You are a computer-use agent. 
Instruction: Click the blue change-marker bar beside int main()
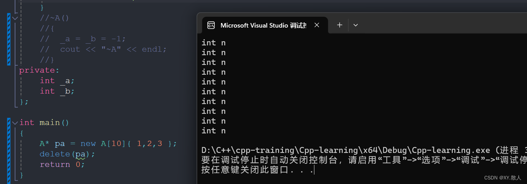pyautogui.click(x=9, y=149)
